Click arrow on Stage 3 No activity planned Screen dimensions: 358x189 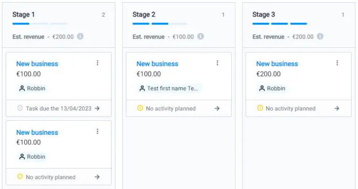(337, 108)
